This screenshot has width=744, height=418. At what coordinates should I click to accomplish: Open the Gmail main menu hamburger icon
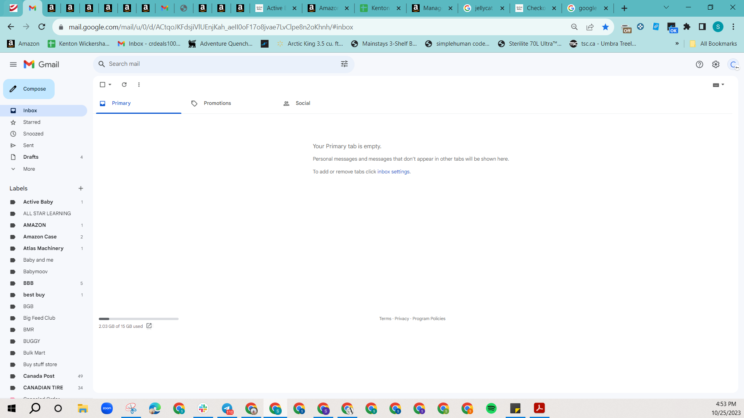click(13, 64)
